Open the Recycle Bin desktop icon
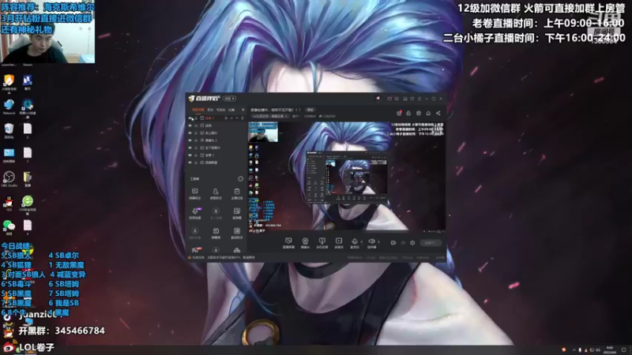 9,131
